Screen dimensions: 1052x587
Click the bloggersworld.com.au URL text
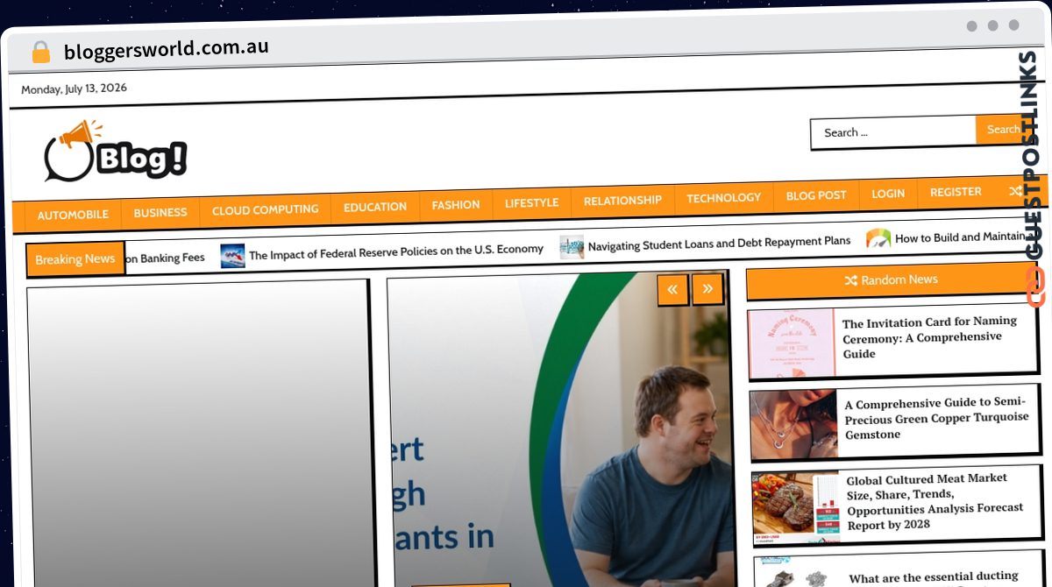(x=167, y=49)
